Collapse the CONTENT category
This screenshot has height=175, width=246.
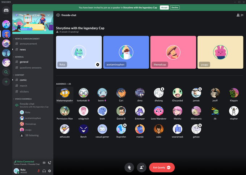click(x=18, y=75)
